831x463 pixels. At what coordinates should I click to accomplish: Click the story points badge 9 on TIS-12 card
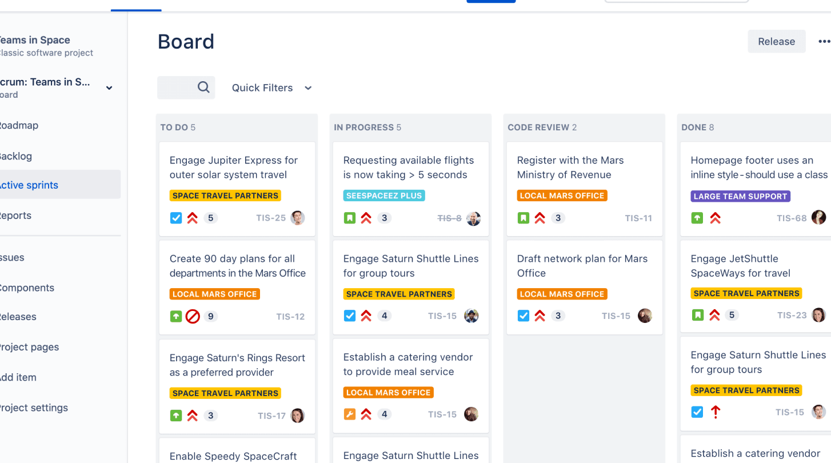(x=211, y=316)
